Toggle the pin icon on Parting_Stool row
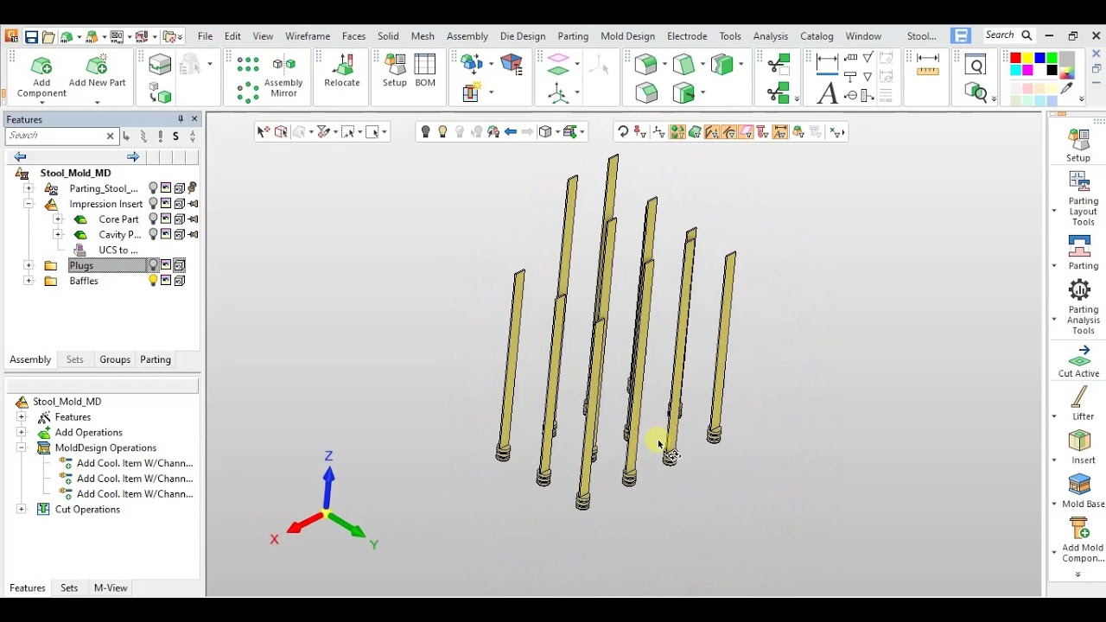1106x622 pixels. click(x=193, y=188)
